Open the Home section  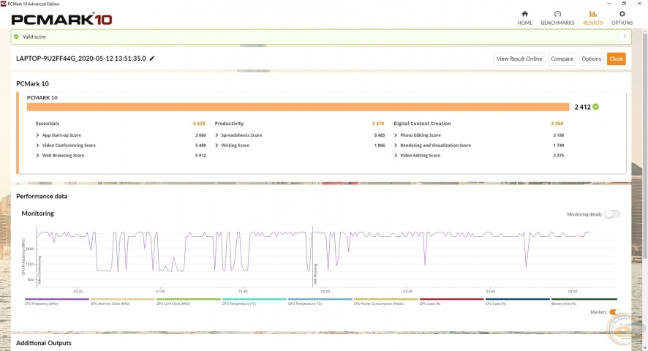coord(524,18)
